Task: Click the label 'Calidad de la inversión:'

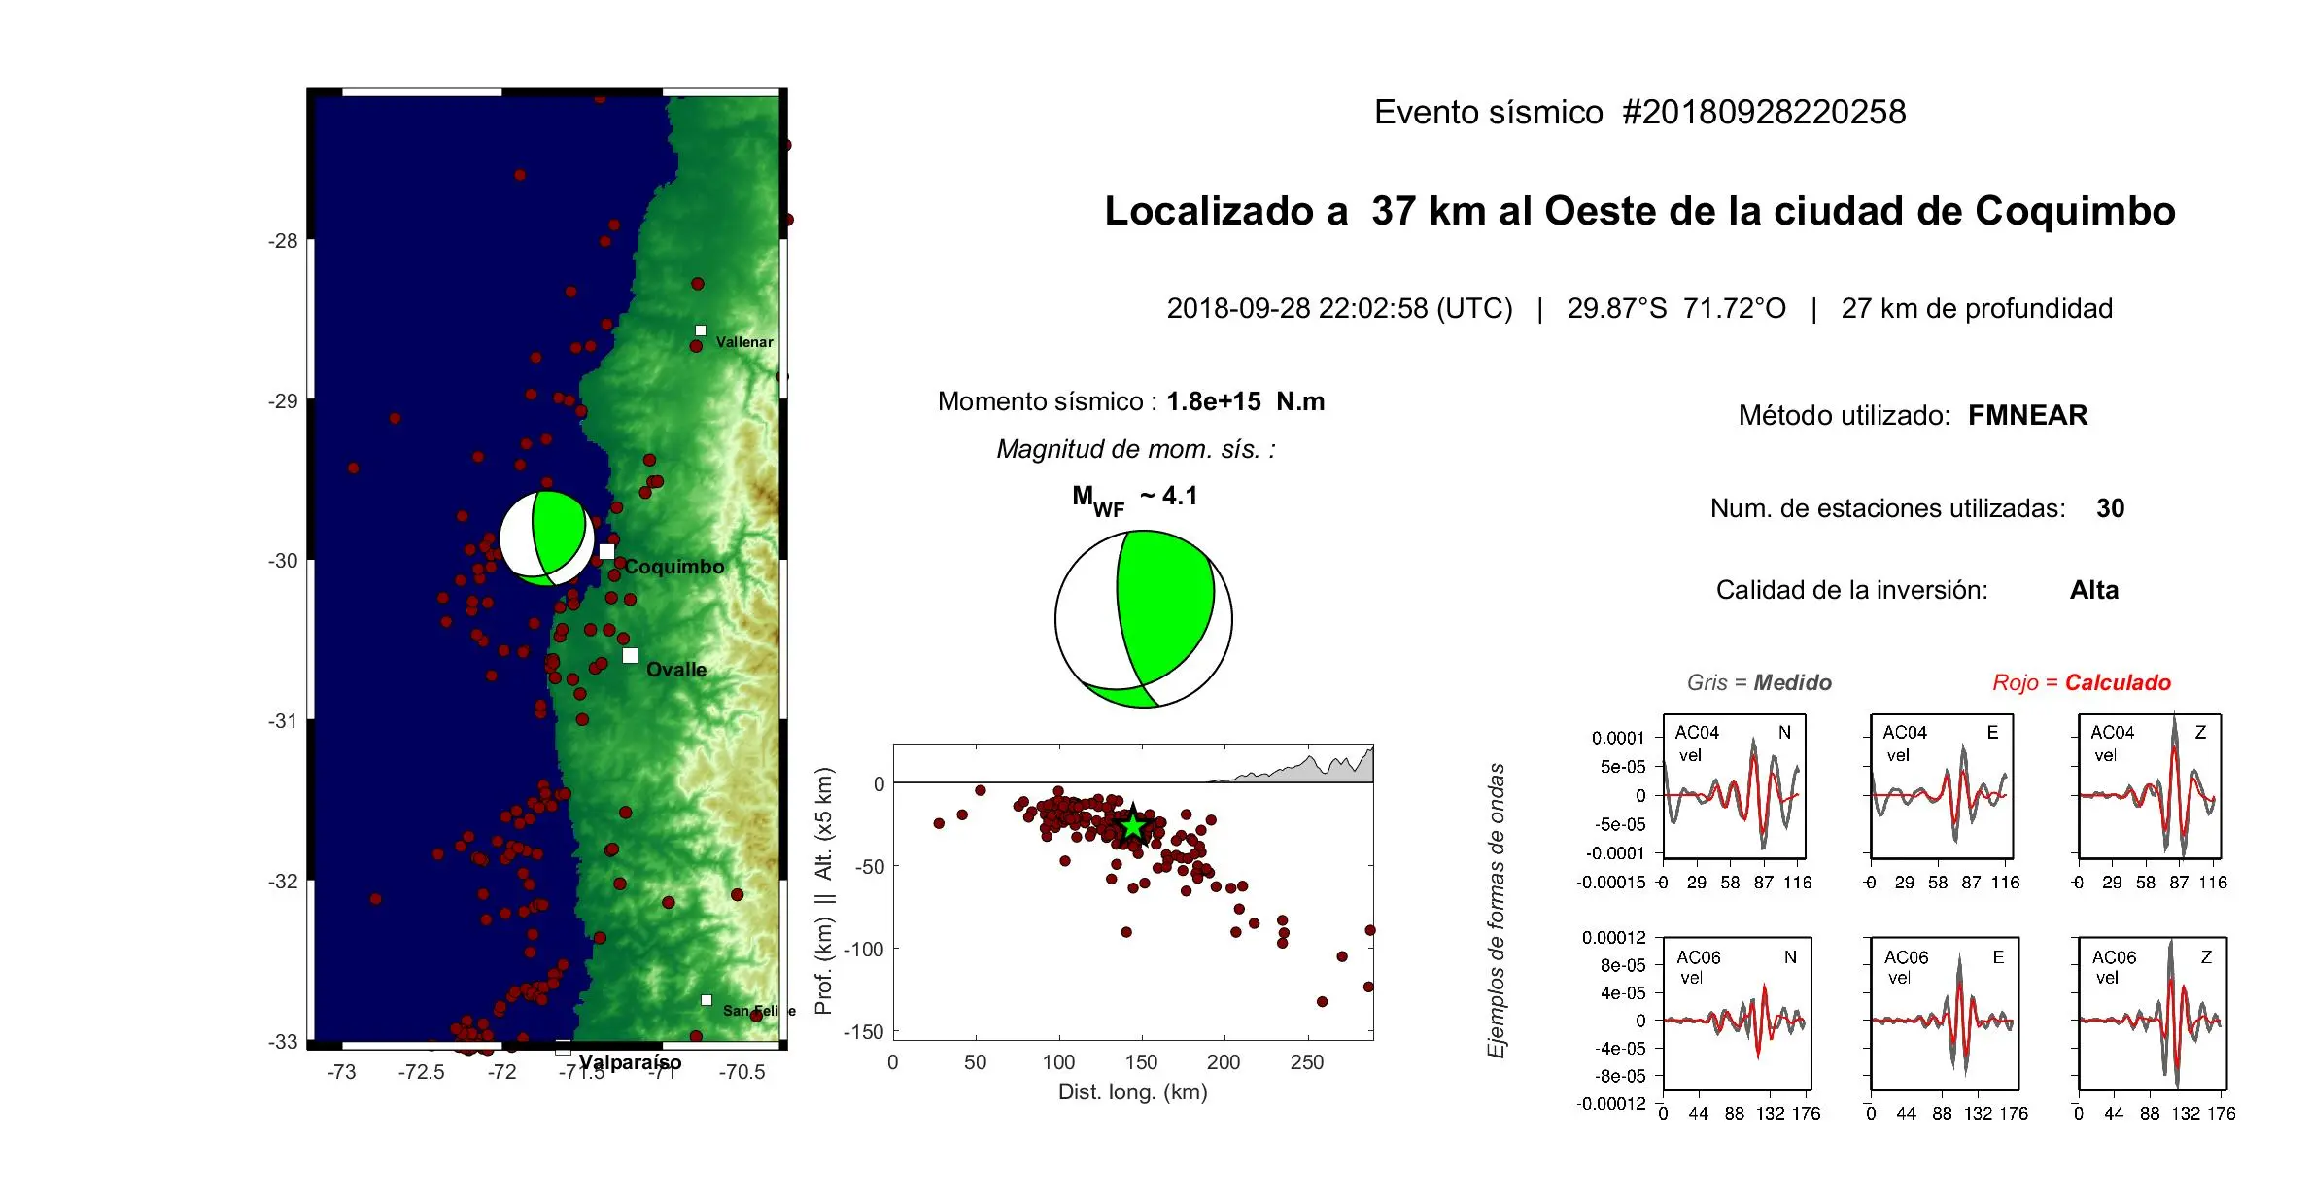Action: [1851, 590]
